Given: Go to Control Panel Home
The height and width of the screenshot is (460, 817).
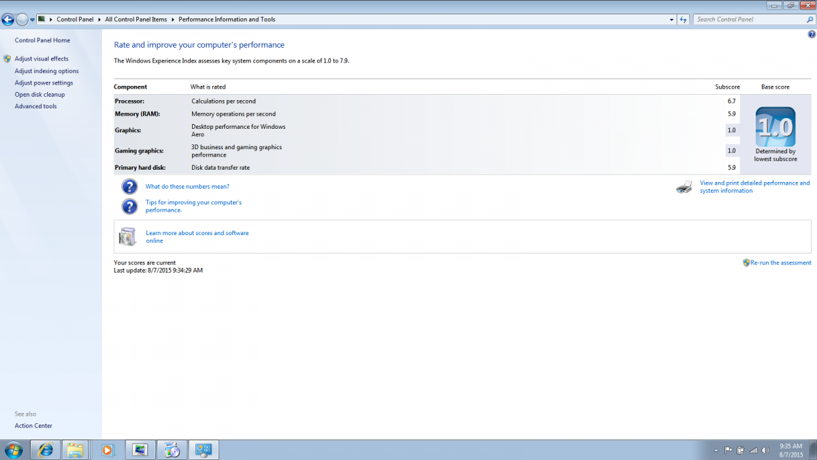Looking at the screenshot, I should [x=42, y=41].
